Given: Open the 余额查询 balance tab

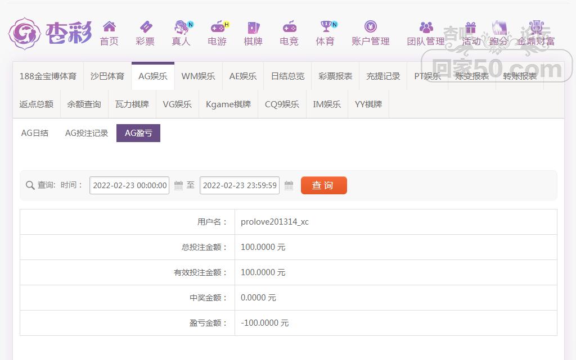Looking at the screenshot, I should 84,104.
